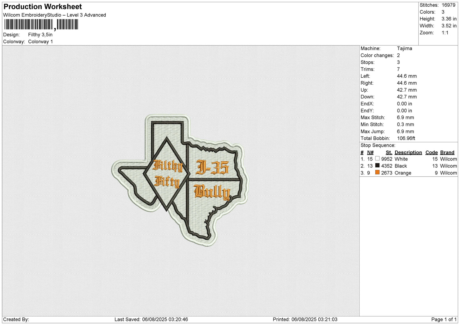Click the 'Black' description in row 2
Image resolution: width=460 pixels, height=325 pixels.
(401, 166)
